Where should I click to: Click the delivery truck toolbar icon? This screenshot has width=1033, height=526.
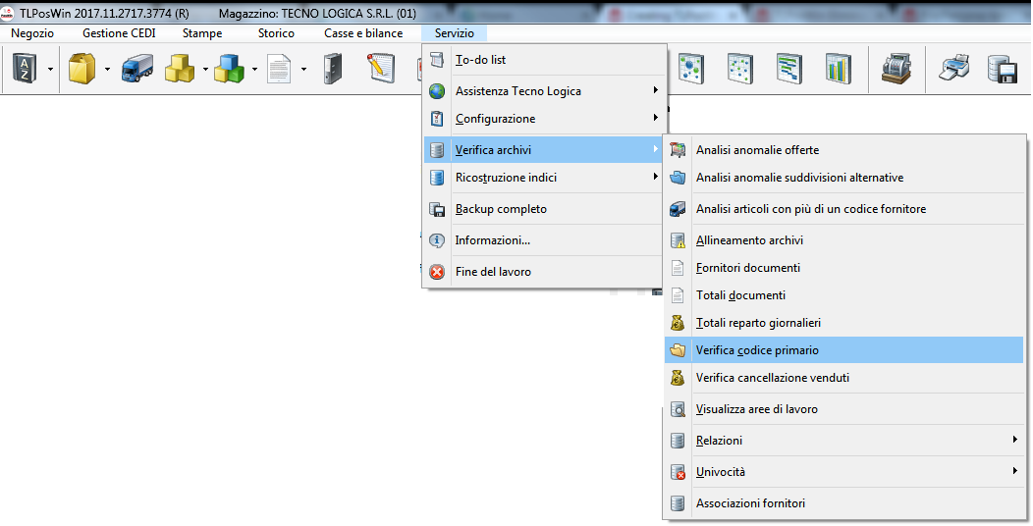[136, 70]
